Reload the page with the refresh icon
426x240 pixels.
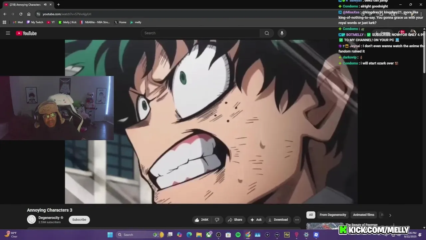[x=21, y=14]
